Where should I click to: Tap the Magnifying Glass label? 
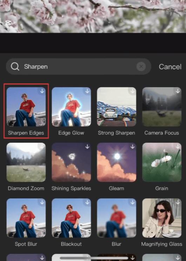click(161, 244)
